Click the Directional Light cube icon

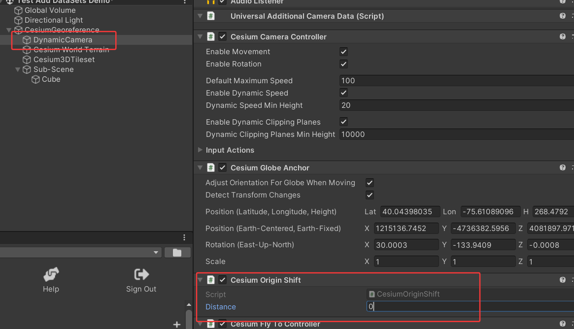click(x=18, y=20)
